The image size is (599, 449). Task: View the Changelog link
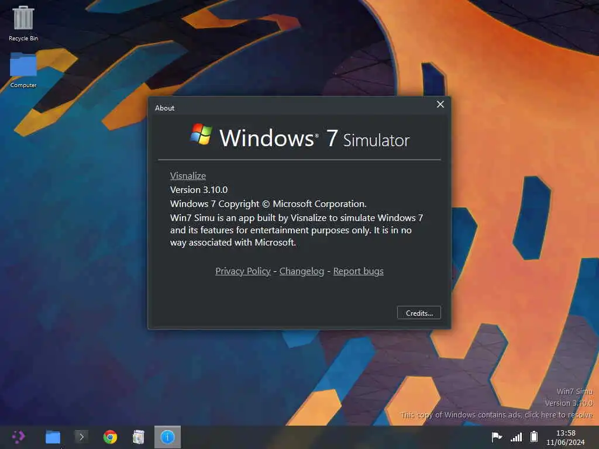(301, 271)
